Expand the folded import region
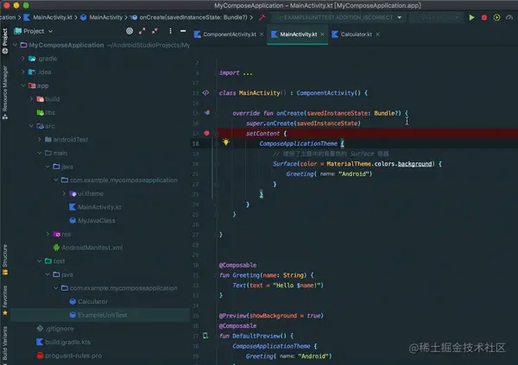 [x=248, y=73]
